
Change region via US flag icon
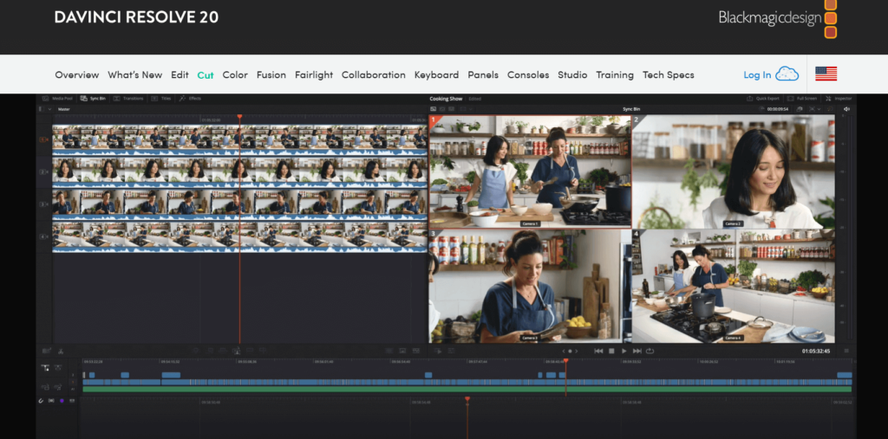826,74
